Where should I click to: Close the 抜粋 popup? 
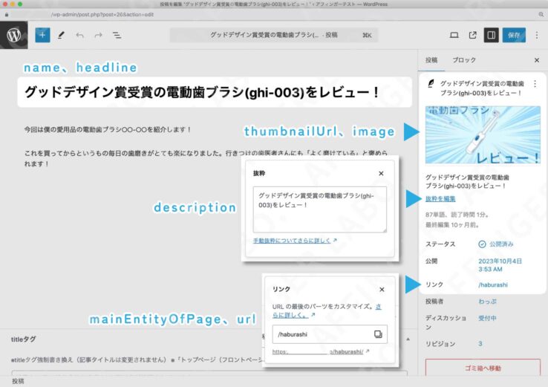pyautogui.click(x=381, y=173)
